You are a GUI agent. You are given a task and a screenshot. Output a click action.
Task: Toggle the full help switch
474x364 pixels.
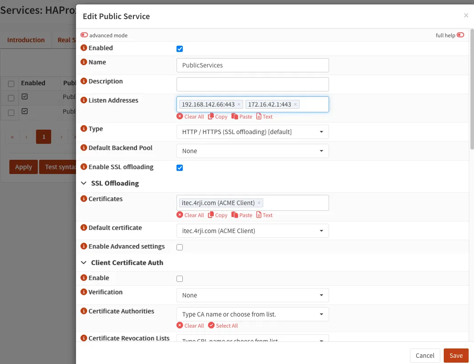(460, 35)
